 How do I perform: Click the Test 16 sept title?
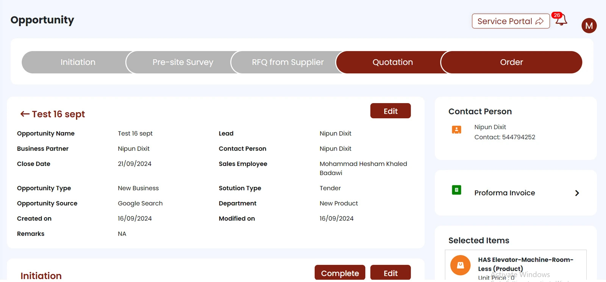[x=58, y=114]
